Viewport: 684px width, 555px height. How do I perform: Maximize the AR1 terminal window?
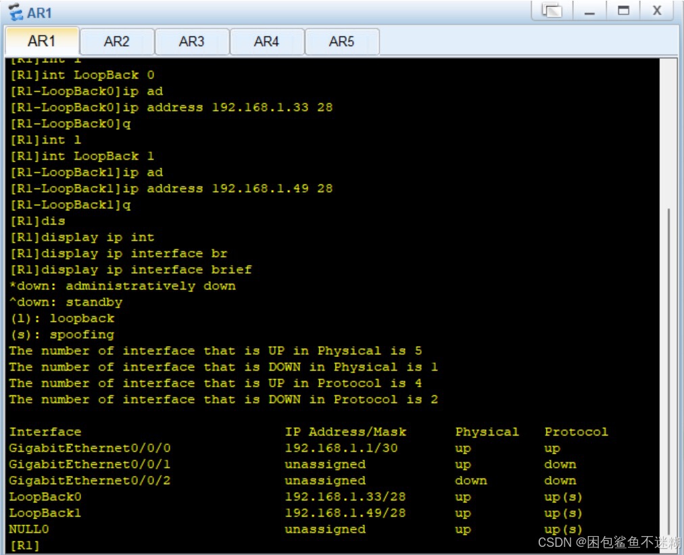[623, 10]
